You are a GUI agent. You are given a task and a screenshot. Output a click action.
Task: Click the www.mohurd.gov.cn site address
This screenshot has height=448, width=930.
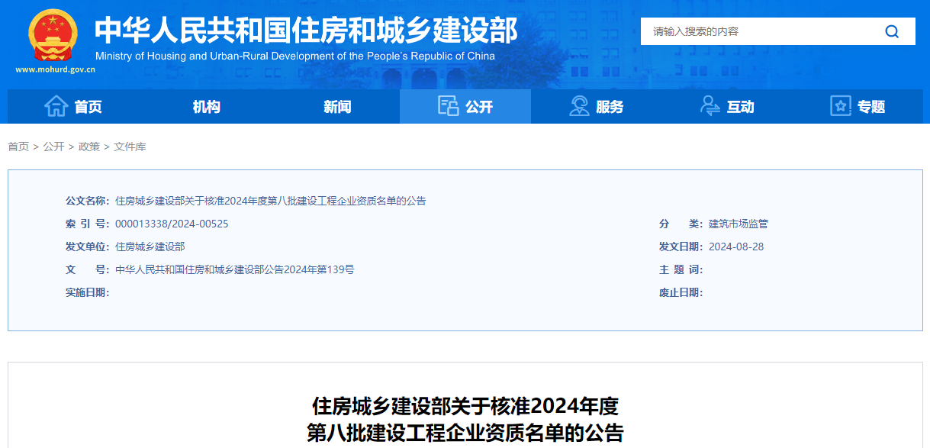coord(55,69)
